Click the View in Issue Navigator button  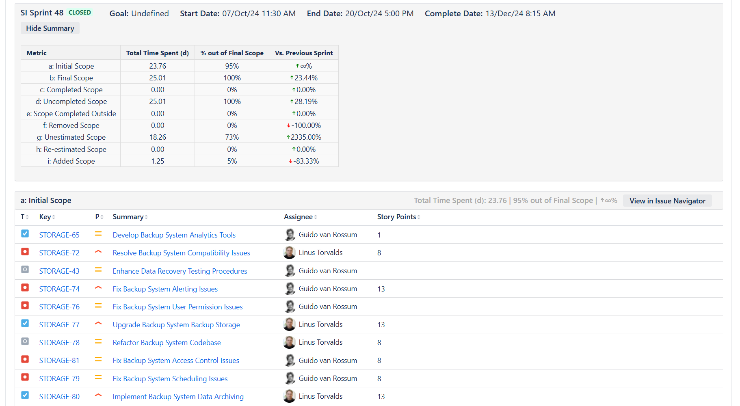[x=667, y=201]
